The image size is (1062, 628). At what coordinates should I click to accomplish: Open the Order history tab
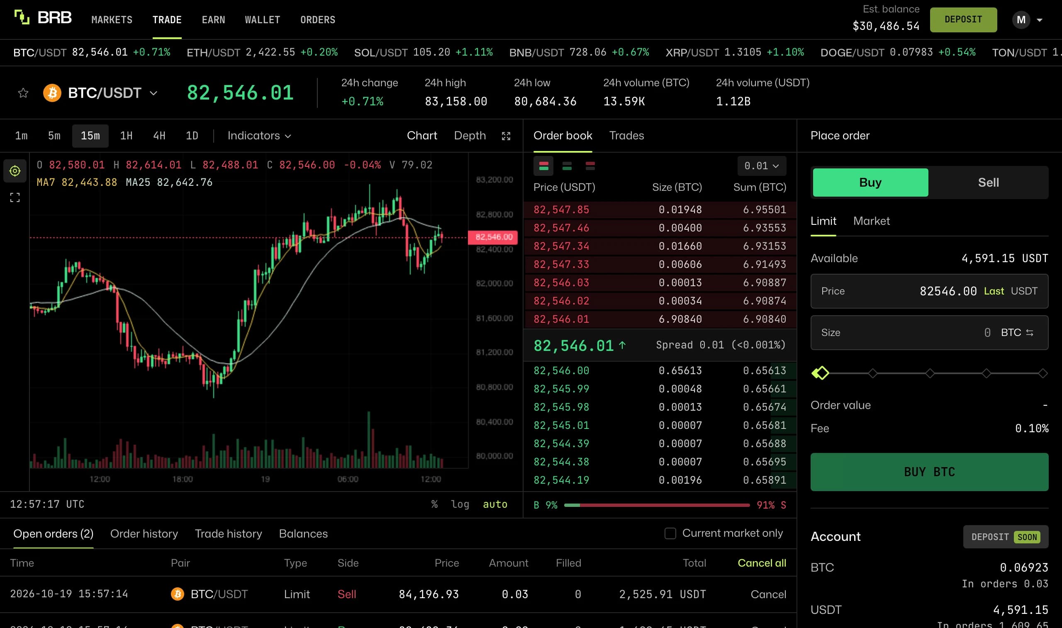(x=144, y=533)
